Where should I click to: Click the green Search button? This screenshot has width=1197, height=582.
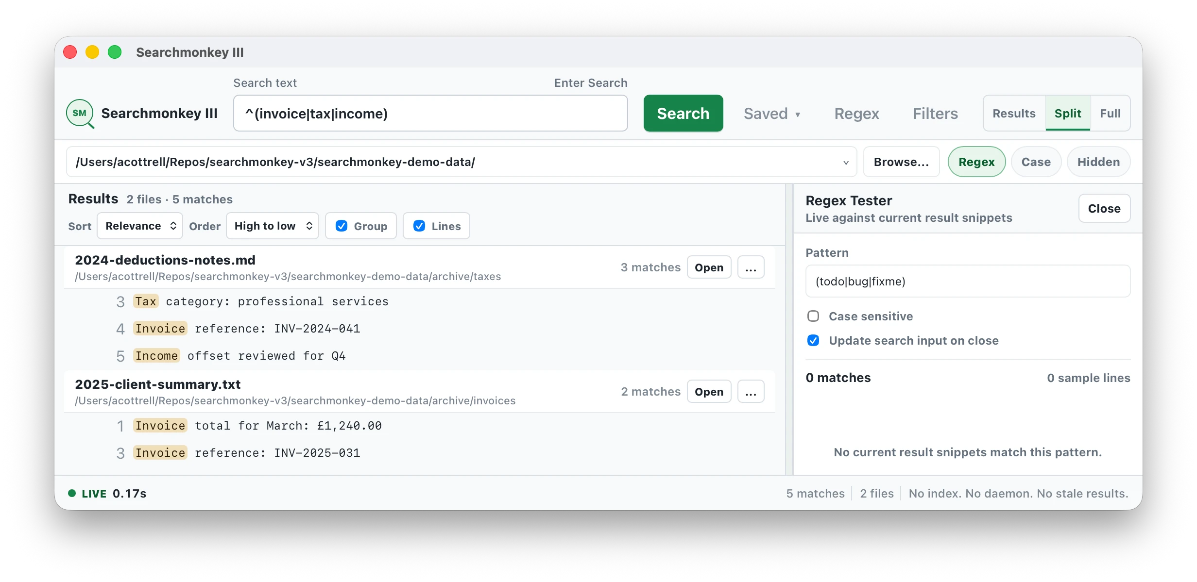683,113
